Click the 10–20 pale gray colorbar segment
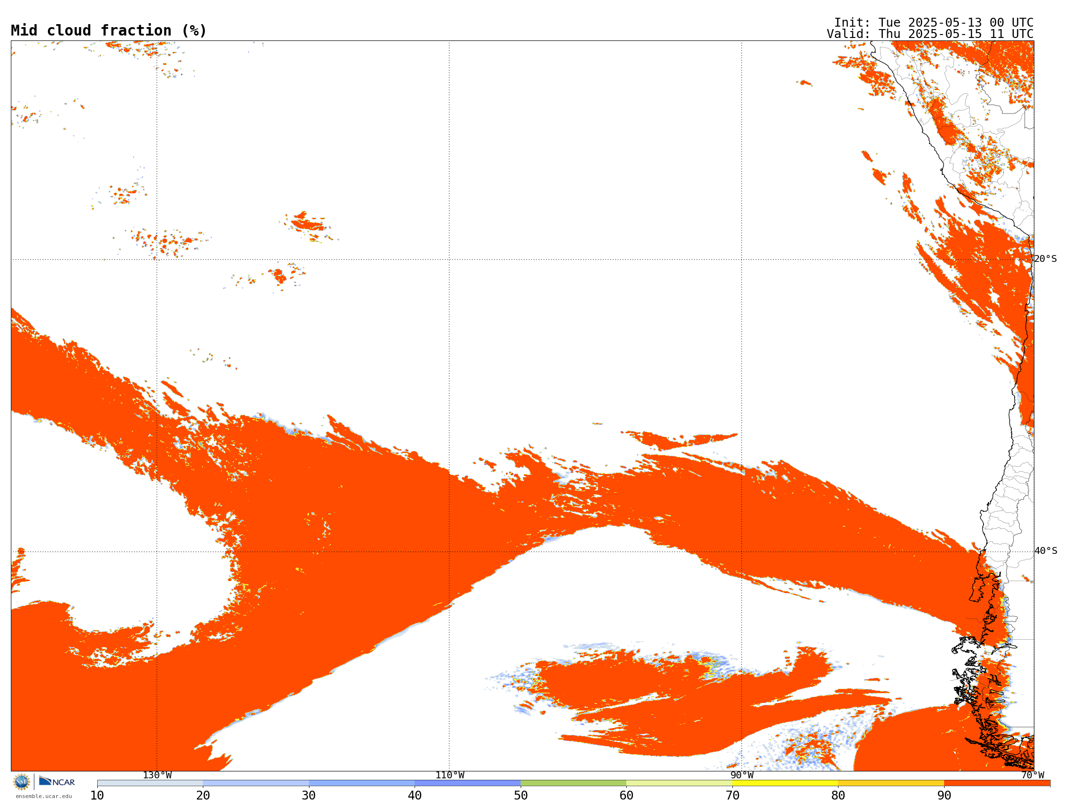This screenshot has height=802, width=1066. pyautogui.click(x=150, y=783)
